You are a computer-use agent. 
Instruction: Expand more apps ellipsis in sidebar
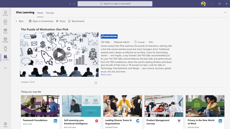tap(5, 68)
